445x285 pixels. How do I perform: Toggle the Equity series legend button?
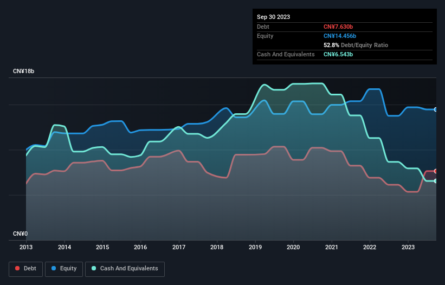(x=64, y=269)
